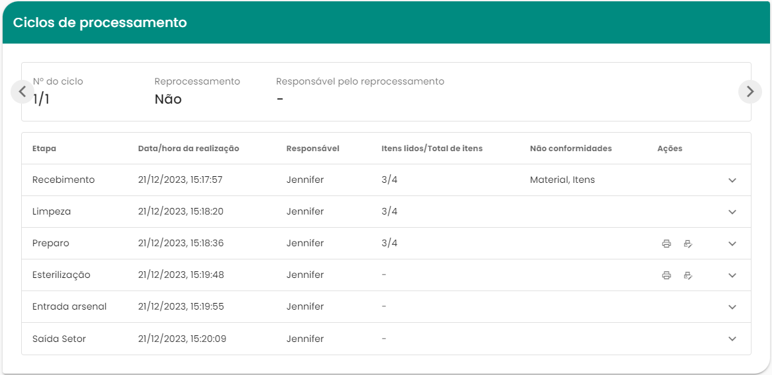Click the Data/hora da realização column header
This screenshot has width=772, height=375.
[188, 149]
